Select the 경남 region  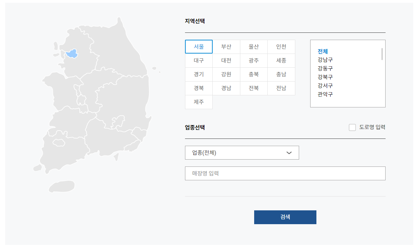pyautogui.click(x=226, y=88)
